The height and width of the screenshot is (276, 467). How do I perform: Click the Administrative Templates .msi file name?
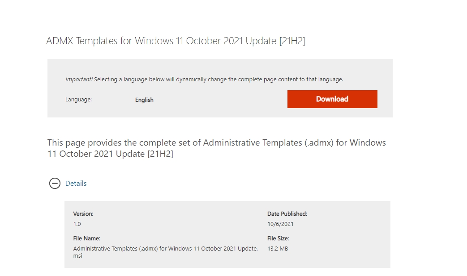point(166,252)
